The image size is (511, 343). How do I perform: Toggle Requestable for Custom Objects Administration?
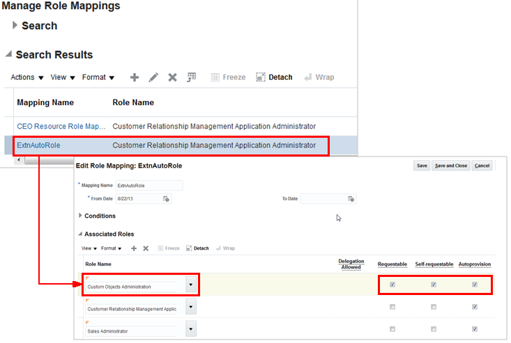[392, 285]
